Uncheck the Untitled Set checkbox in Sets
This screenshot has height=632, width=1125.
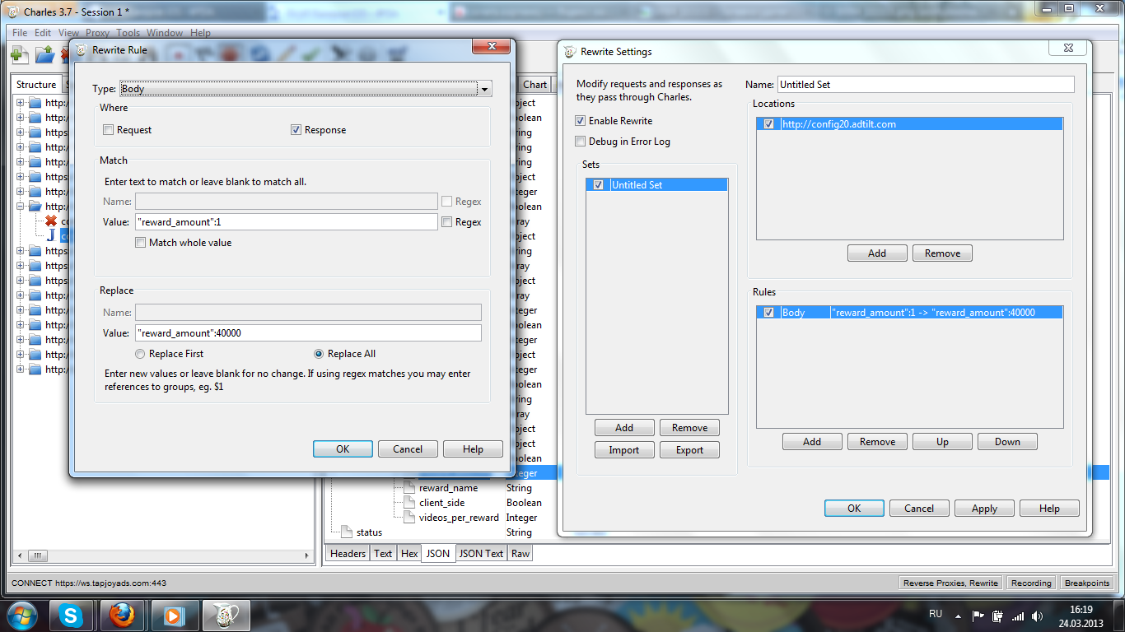599,185
